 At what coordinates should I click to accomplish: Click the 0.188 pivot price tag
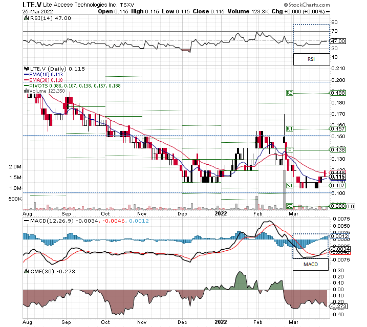tap(338, 93)
